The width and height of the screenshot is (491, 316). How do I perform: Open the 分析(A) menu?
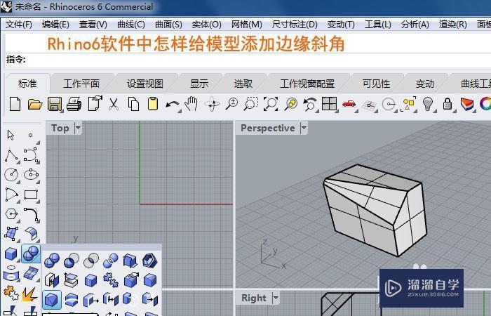415,25
